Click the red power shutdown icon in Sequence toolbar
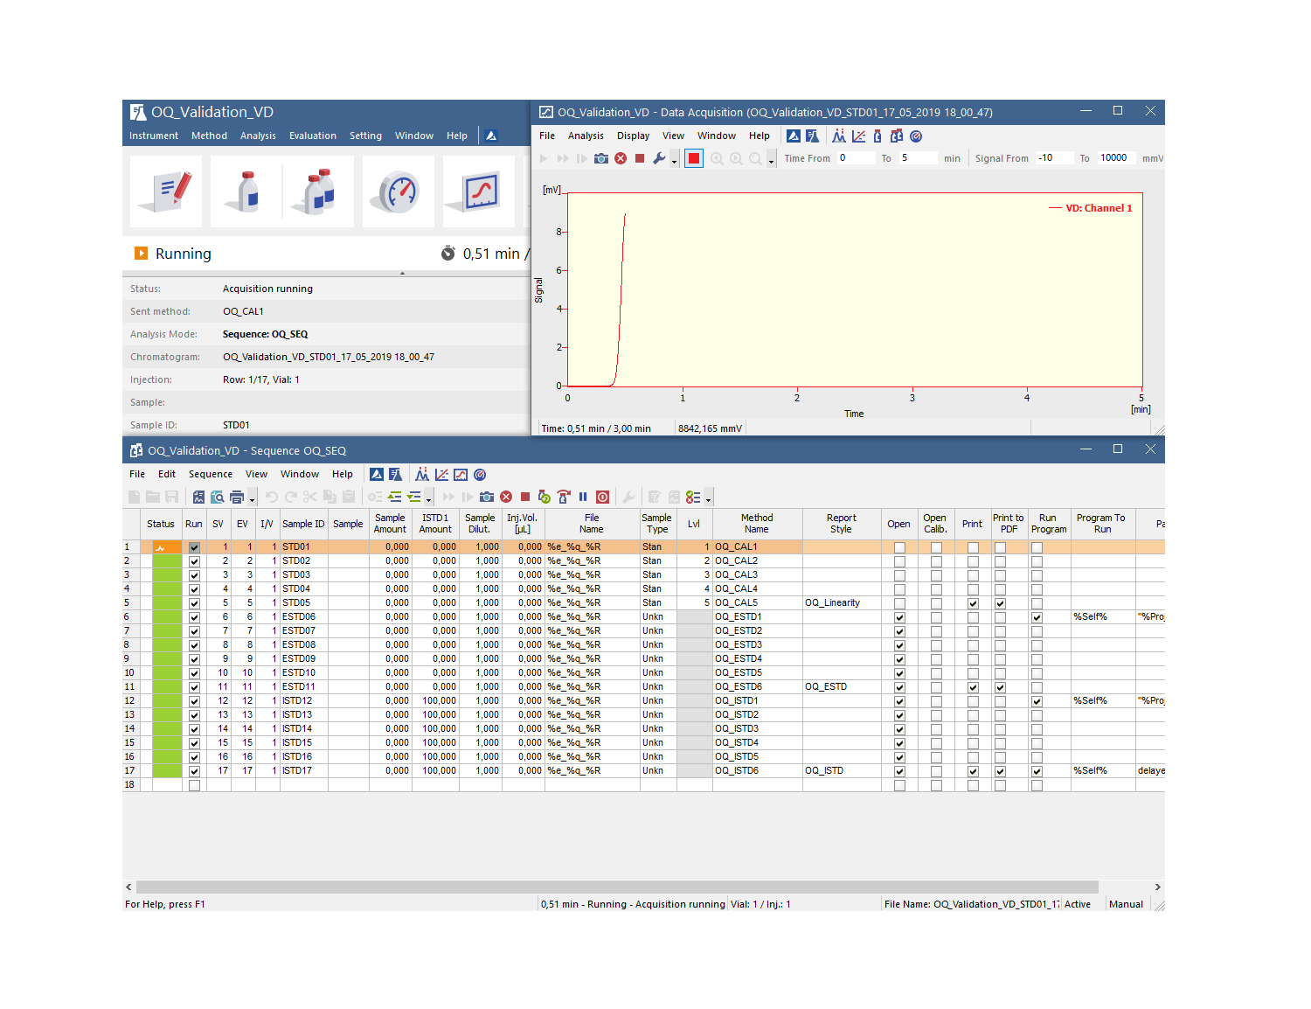The height and width of the screenshot is (1009, 1311). click(x=602, y=497)
